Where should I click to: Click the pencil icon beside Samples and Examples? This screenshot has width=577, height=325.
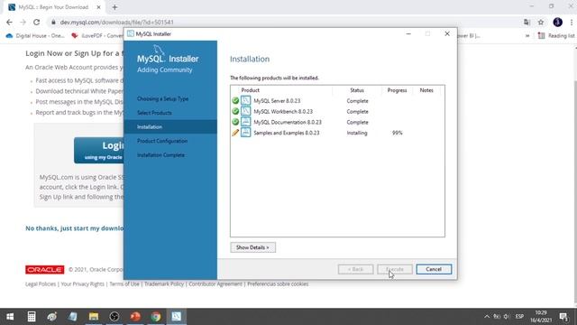pos(235,133)
